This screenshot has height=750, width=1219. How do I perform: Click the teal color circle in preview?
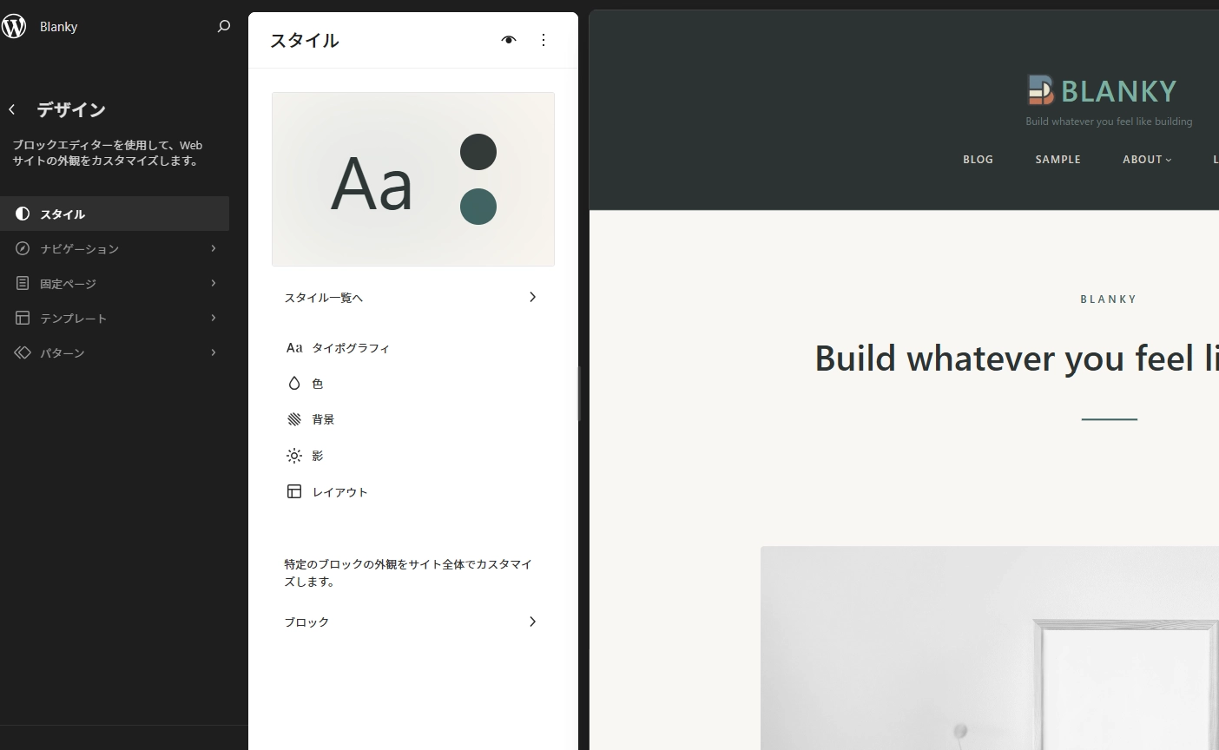(478, 207)
